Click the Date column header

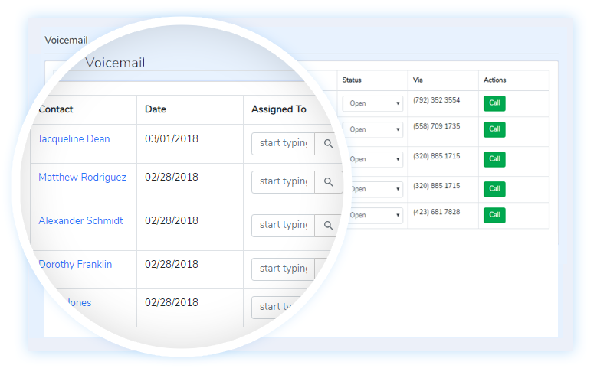click(x=156, y=109)
